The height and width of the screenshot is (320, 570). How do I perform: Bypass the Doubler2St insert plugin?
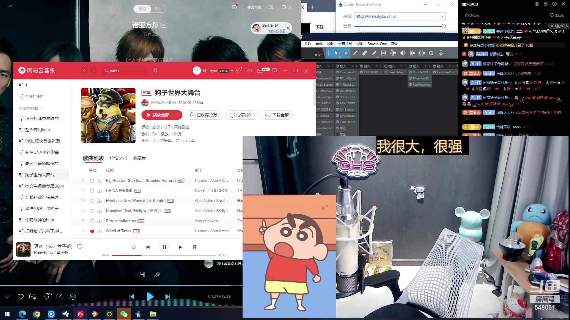pos(410,72)
